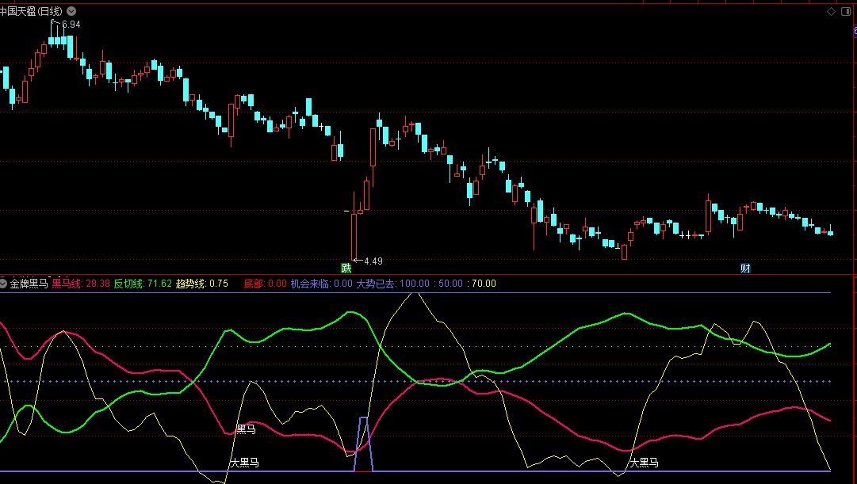The image size is (857, 484).
Task: Select the 黑马线: 28.38 readout
Action: tap(81, 284)
